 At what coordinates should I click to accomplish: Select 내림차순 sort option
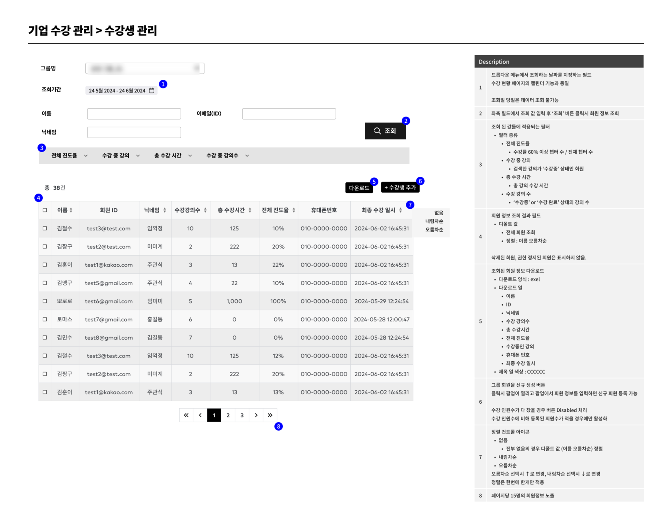tap(434, 221)
